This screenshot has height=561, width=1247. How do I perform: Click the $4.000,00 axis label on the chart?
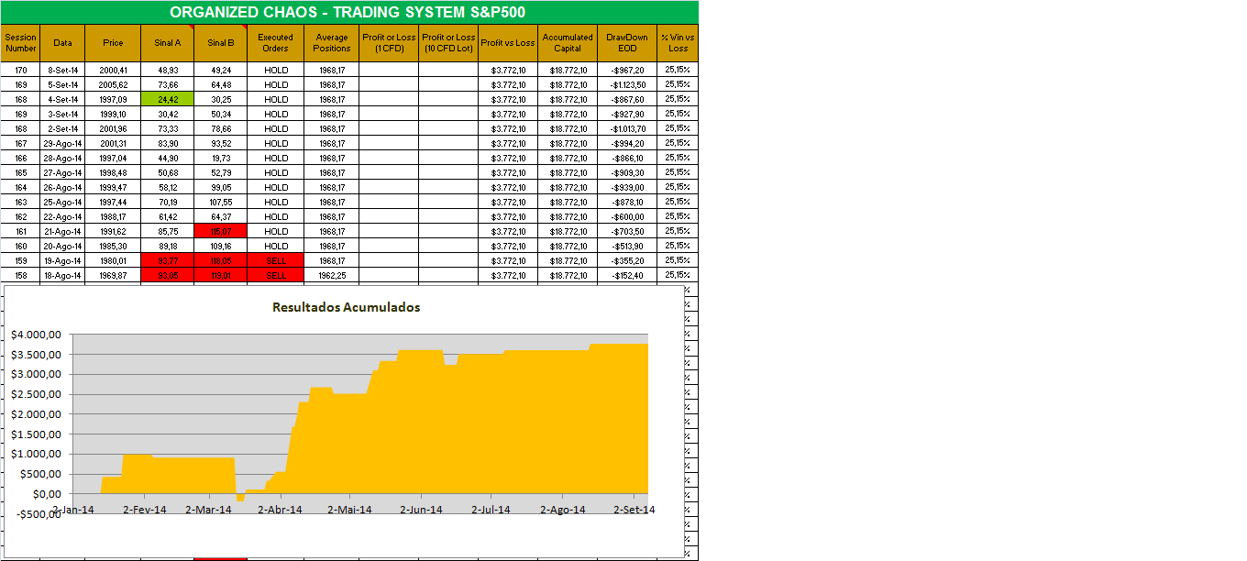pos(37,335)
